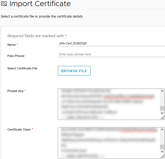Click the Certificate Chain scrollbar thumb
The image size is (165, 159).
click(x=162, y=147)
